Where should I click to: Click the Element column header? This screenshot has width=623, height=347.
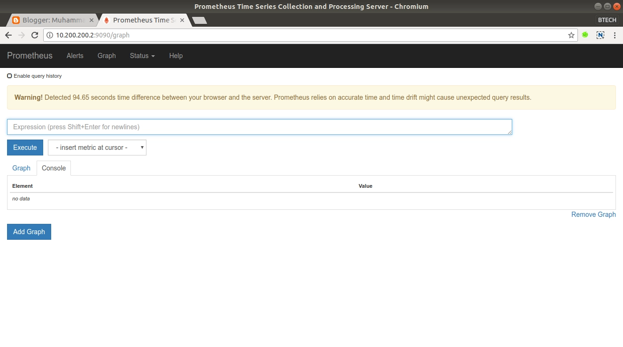coord(23,186)
